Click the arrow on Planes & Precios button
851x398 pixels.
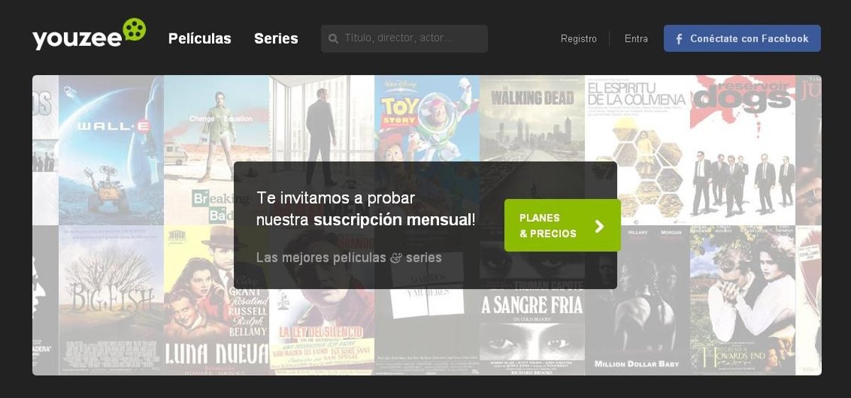(599, 226)
